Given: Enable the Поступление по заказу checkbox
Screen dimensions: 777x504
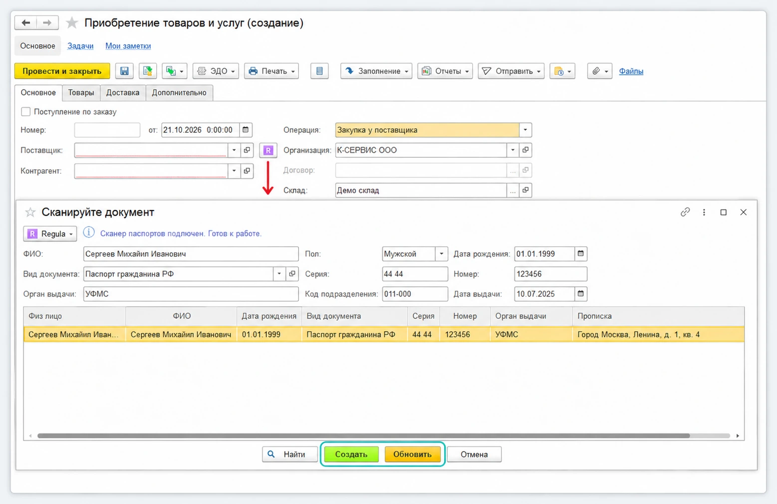Looking at the screenshot, I should coord(26,112).
